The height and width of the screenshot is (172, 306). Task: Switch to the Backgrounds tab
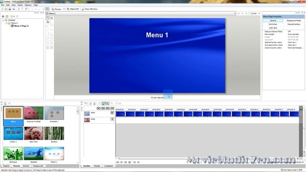click(x=38, y=166)
